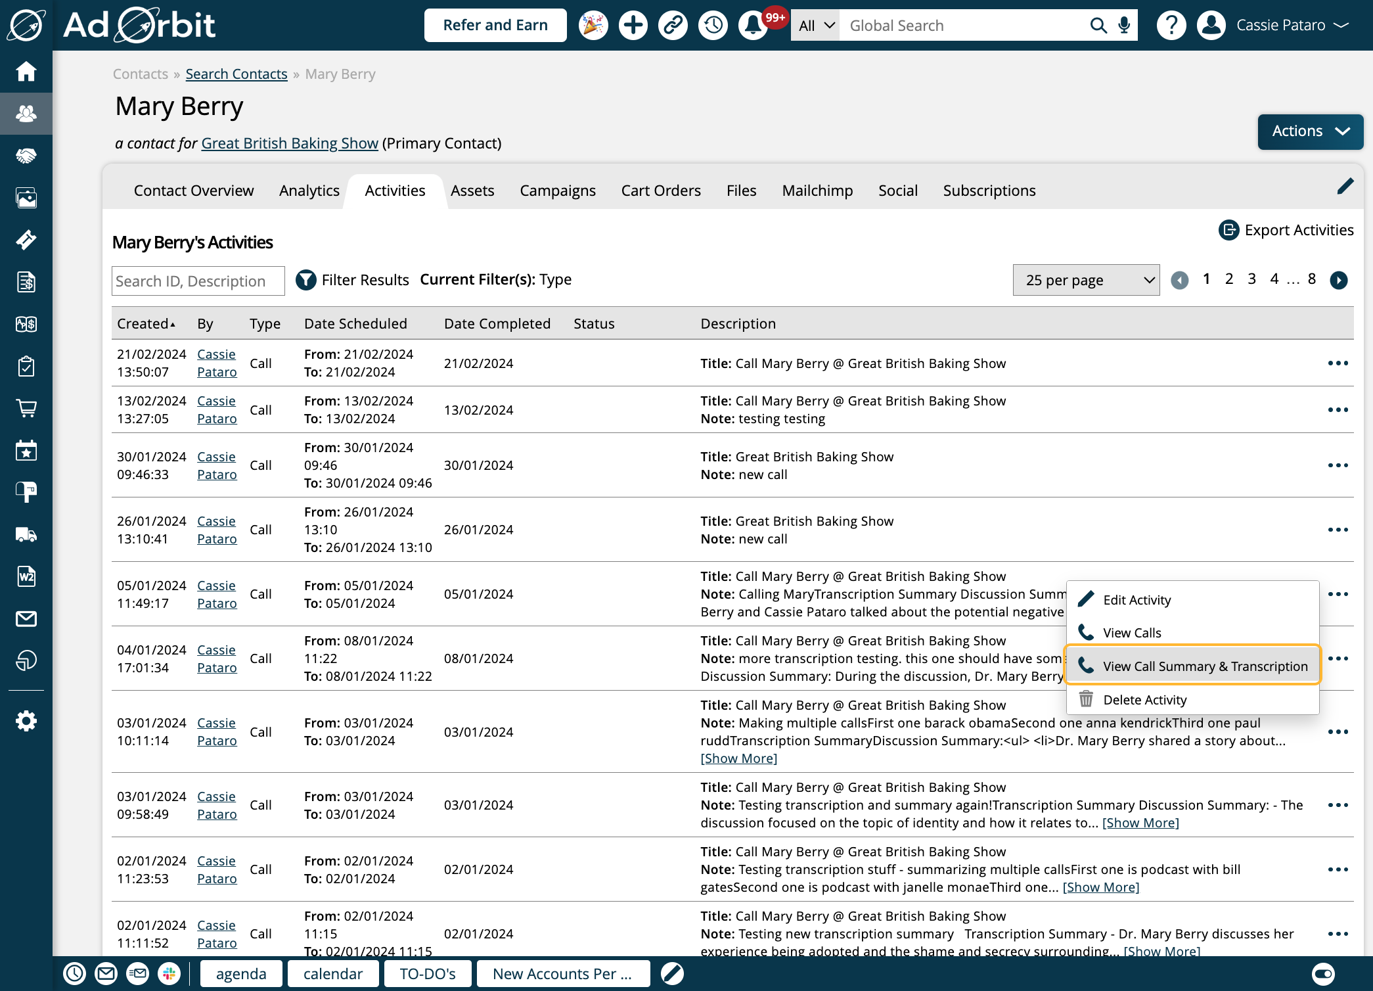Open recent history clock icon
1373x991 pixels.
point(713,26)
